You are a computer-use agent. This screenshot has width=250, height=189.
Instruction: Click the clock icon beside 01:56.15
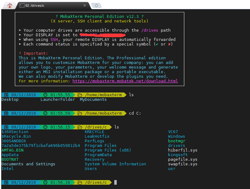pos(45,127)
